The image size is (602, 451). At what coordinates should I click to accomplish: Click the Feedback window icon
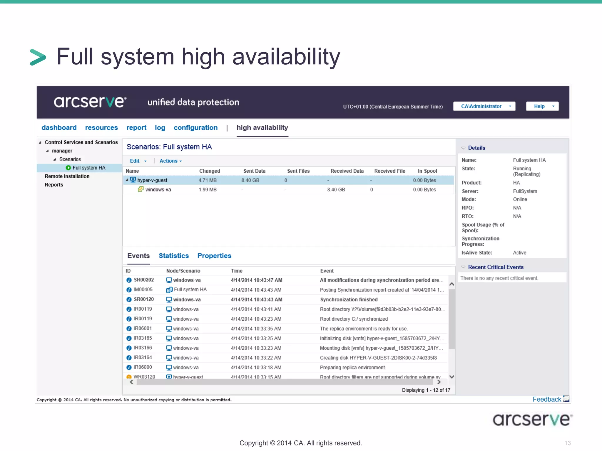click(566, 399)
